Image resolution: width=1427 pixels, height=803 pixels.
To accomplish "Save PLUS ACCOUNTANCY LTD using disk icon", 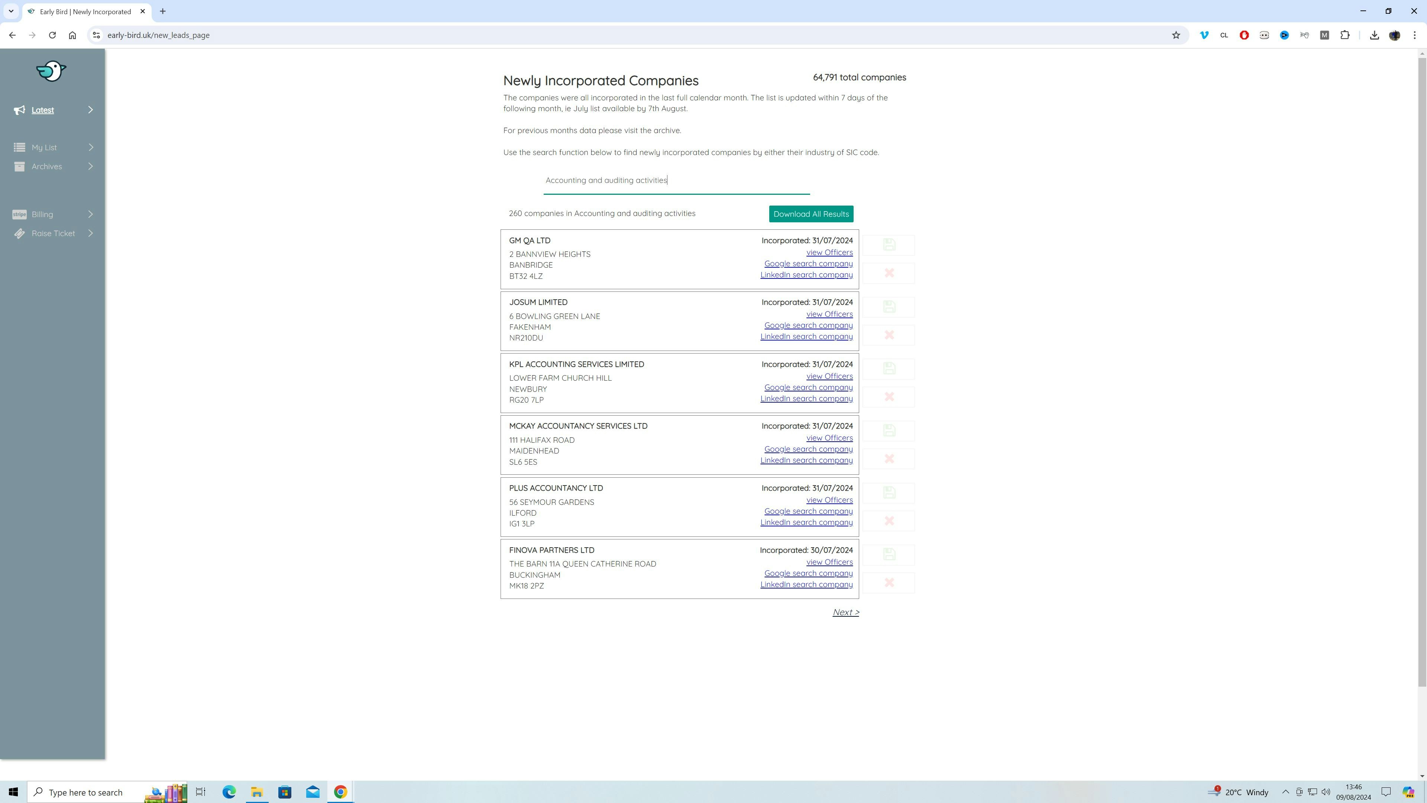I will coord(889,493).
